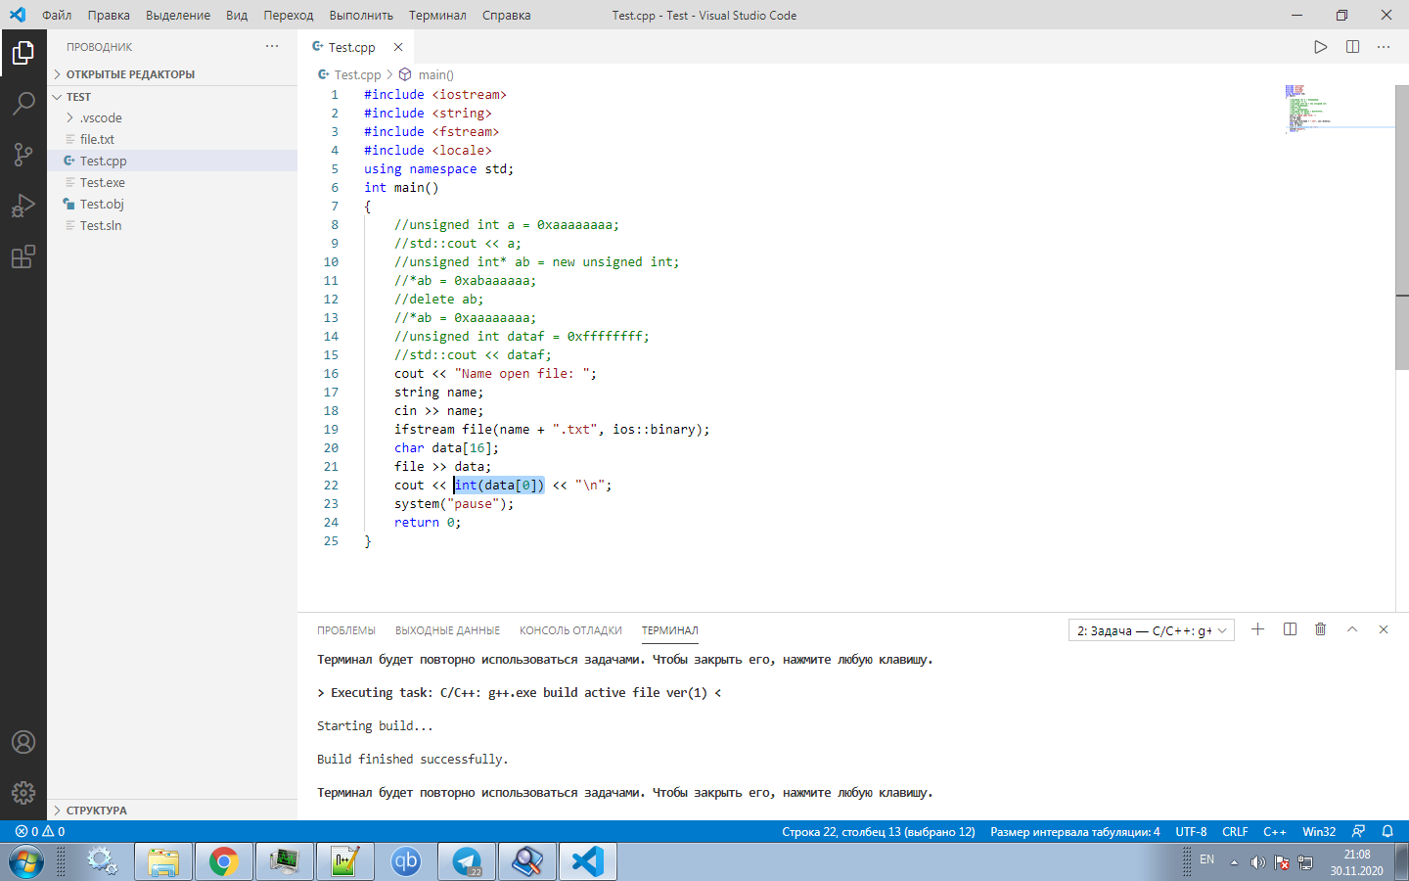Open the Терминал menu
This screenshot has width=1409, height=881.
point(437,15)
